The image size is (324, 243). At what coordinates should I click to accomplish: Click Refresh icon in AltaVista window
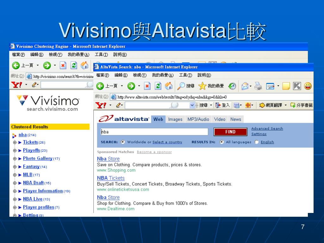point(158,86)
